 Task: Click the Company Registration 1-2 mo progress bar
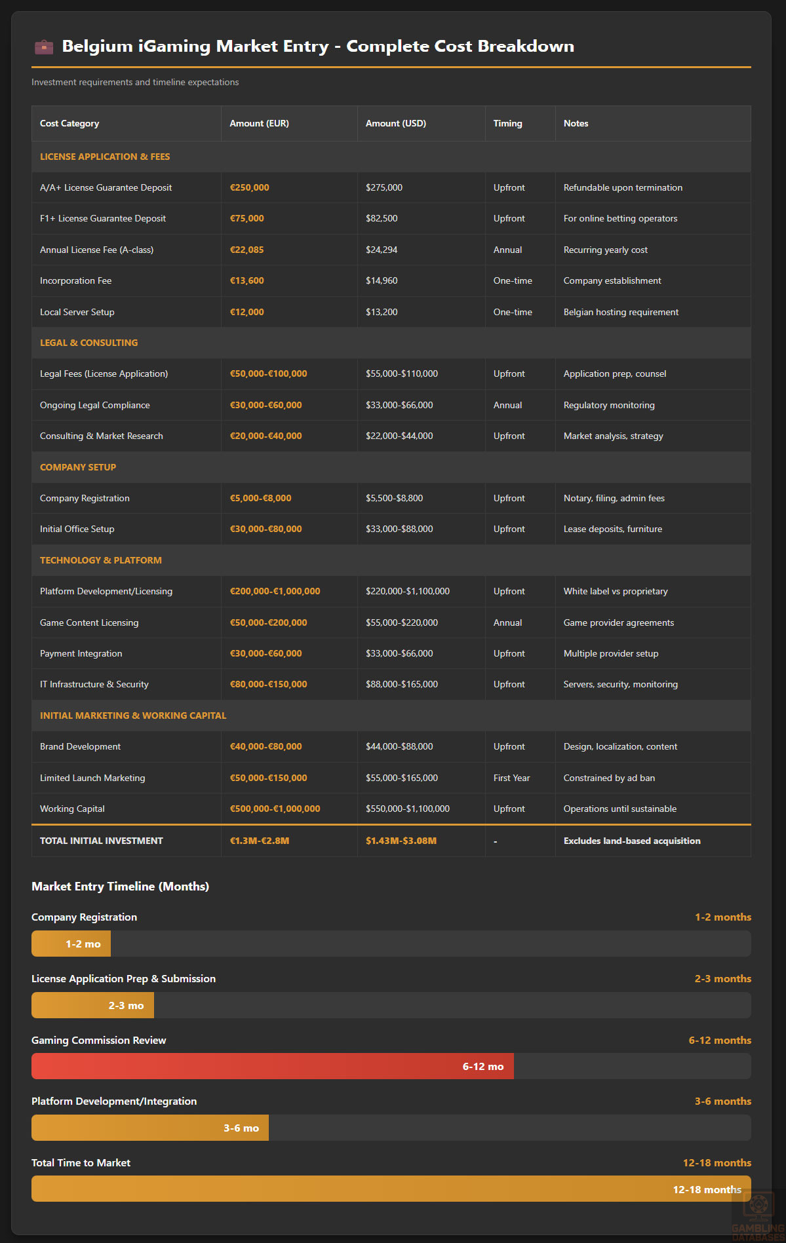pos(71,944)
